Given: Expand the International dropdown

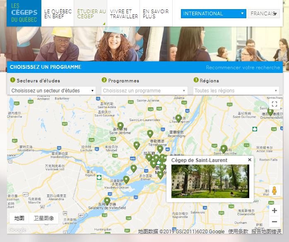Looking at the screenshot, I should [213, 14].
